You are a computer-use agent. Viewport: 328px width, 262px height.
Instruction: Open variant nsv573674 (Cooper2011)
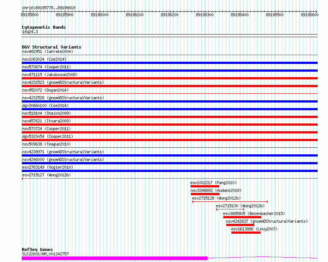pyautogui.click(x=46, y=67)
